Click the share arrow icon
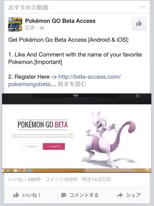The height and width of the screenshot is (206, 154). (120, 195)
